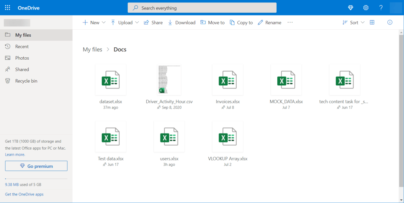This screenshot has height=203, width=404.
Task: Click the Driver_Activity_Hour.csv file name
Action: [169, 101]
